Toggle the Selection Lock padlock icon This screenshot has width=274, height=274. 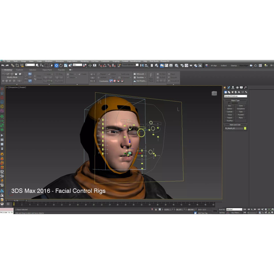pos(156,209)
